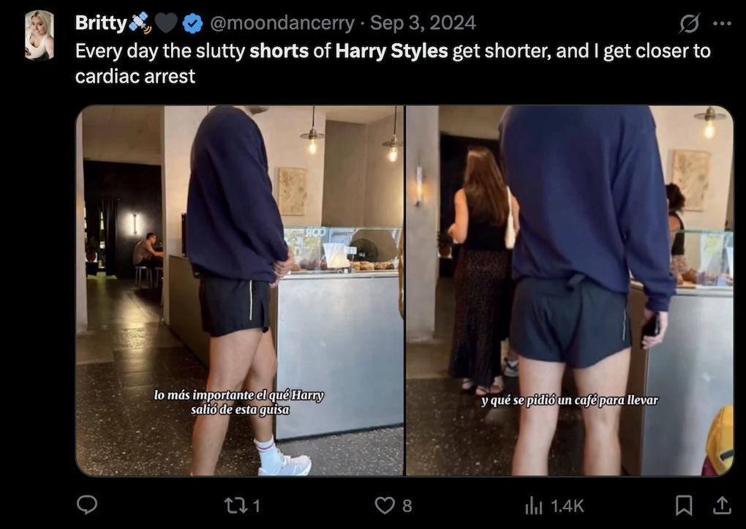Image resolution: width=746 pixels, height=529 pixels.
Task: Click the share upload arrow icon
Action: (721, 505)
